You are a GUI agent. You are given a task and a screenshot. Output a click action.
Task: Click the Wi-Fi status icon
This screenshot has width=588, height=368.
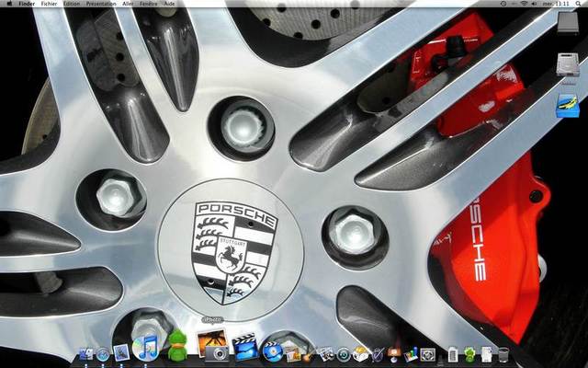point(525,4)
